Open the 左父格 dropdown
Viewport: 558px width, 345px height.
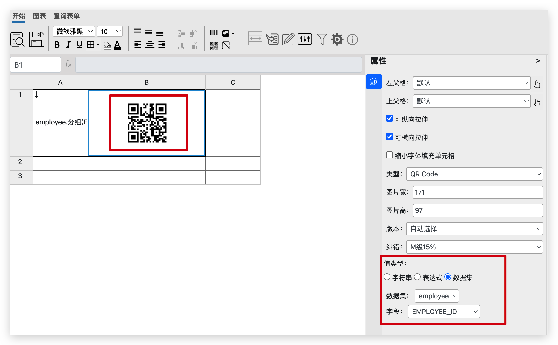pos(472,83)
